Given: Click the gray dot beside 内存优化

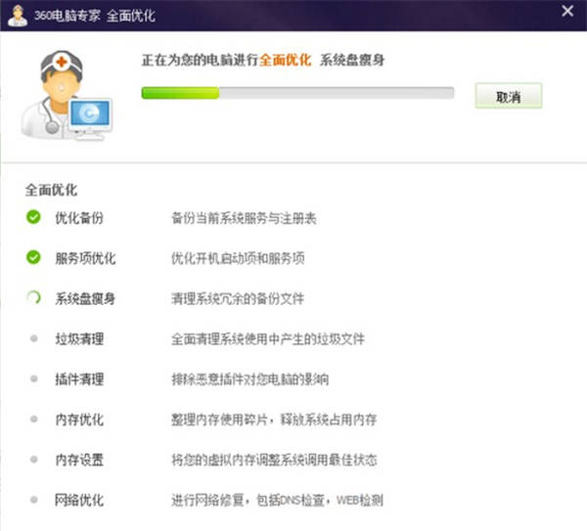Looking at the screenshot, I should tap(33, 419).
